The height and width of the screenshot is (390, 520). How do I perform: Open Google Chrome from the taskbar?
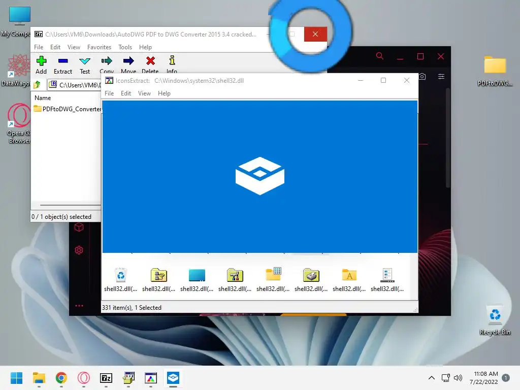(61, 378)
